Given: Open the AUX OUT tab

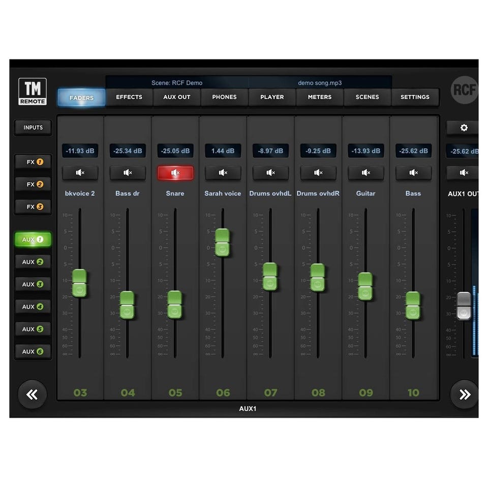Looking at the screenshot, I should point(177,97).
